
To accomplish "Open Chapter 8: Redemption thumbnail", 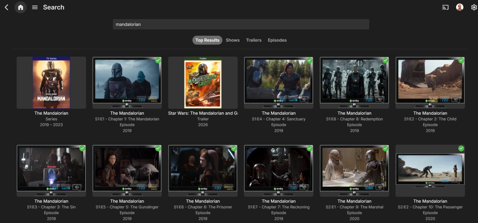I will (355, 82).
